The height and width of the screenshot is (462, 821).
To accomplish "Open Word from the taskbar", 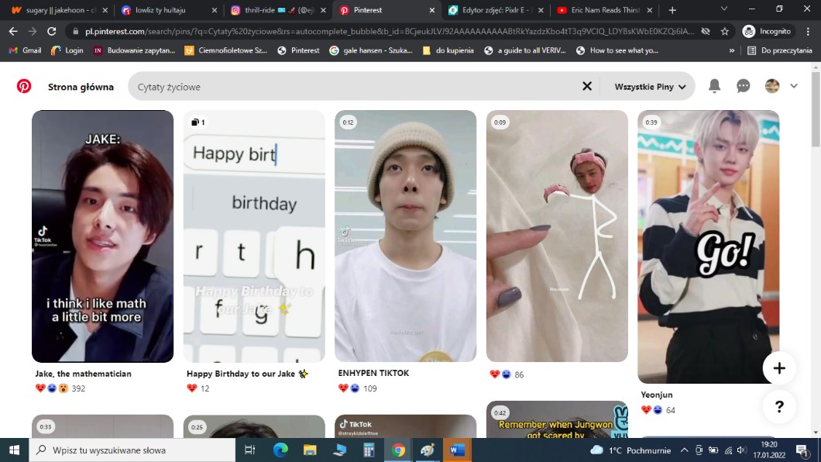I will click(456, 450).
